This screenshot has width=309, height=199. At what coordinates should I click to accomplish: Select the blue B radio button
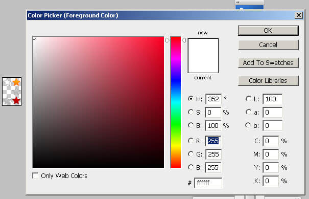click(x=191, y=167)
